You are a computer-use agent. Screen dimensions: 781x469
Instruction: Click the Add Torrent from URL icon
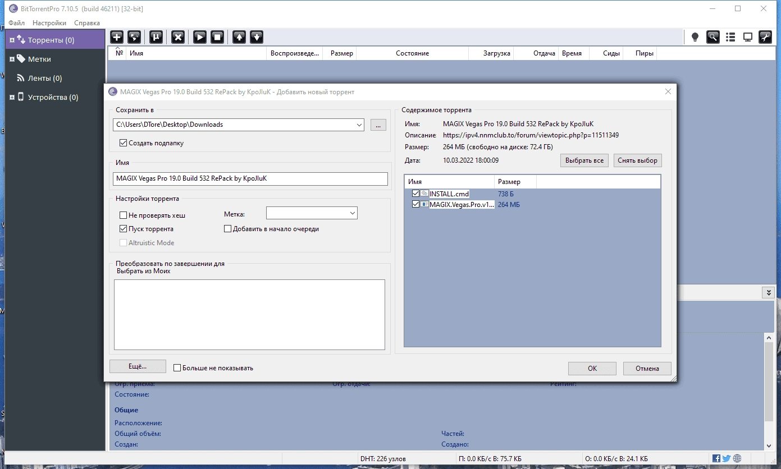click(x=134, y=37)
